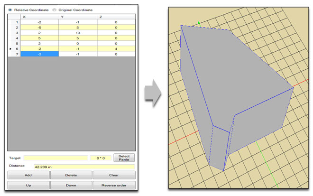Click Y cell '-1' in row 6

[x=78, y=49]
